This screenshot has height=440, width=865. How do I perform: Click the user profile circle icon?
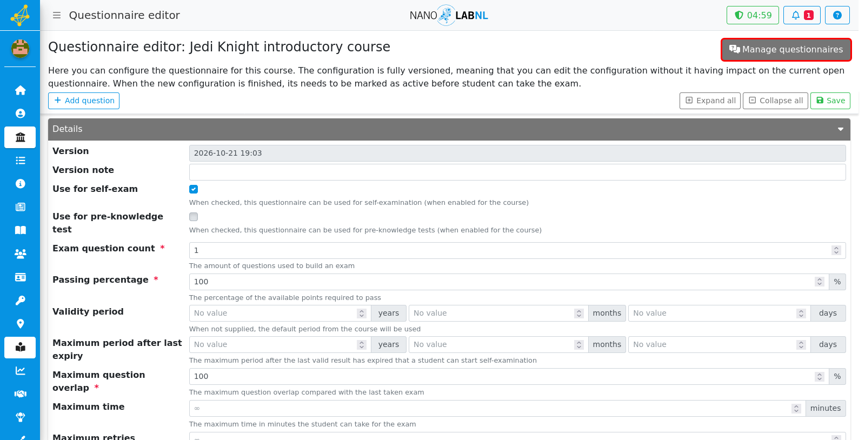(20, 114)
